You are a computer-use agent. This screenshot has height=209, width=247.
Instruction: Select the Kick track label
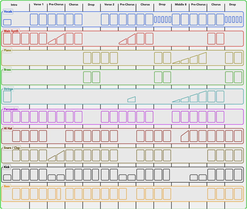tap(7, 167)
